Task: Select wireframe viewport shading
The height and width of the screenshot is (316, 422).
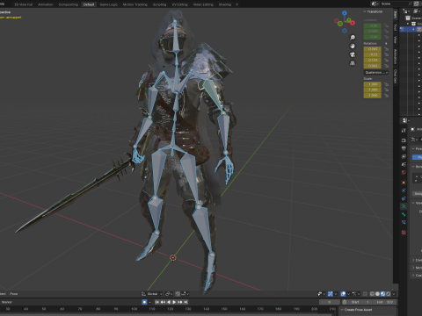Action: 372,294
